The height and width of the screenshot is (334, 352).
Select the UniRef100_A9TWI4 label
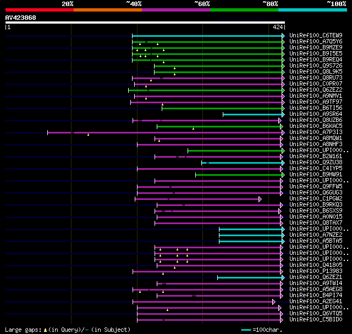[316, 283]
